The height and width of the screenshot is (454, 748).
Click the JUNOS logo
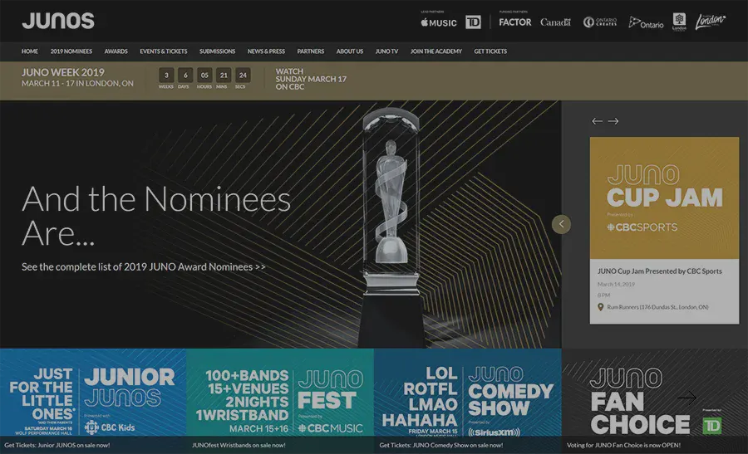click(x=58, y=21)
